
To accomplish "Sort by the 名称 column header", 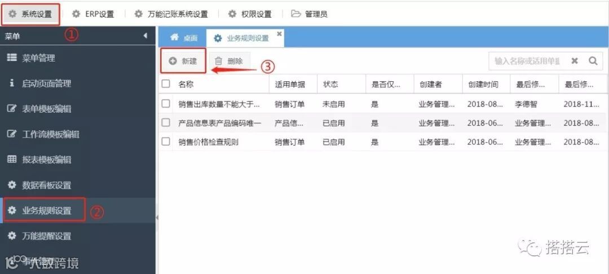I will pos(221,84).
